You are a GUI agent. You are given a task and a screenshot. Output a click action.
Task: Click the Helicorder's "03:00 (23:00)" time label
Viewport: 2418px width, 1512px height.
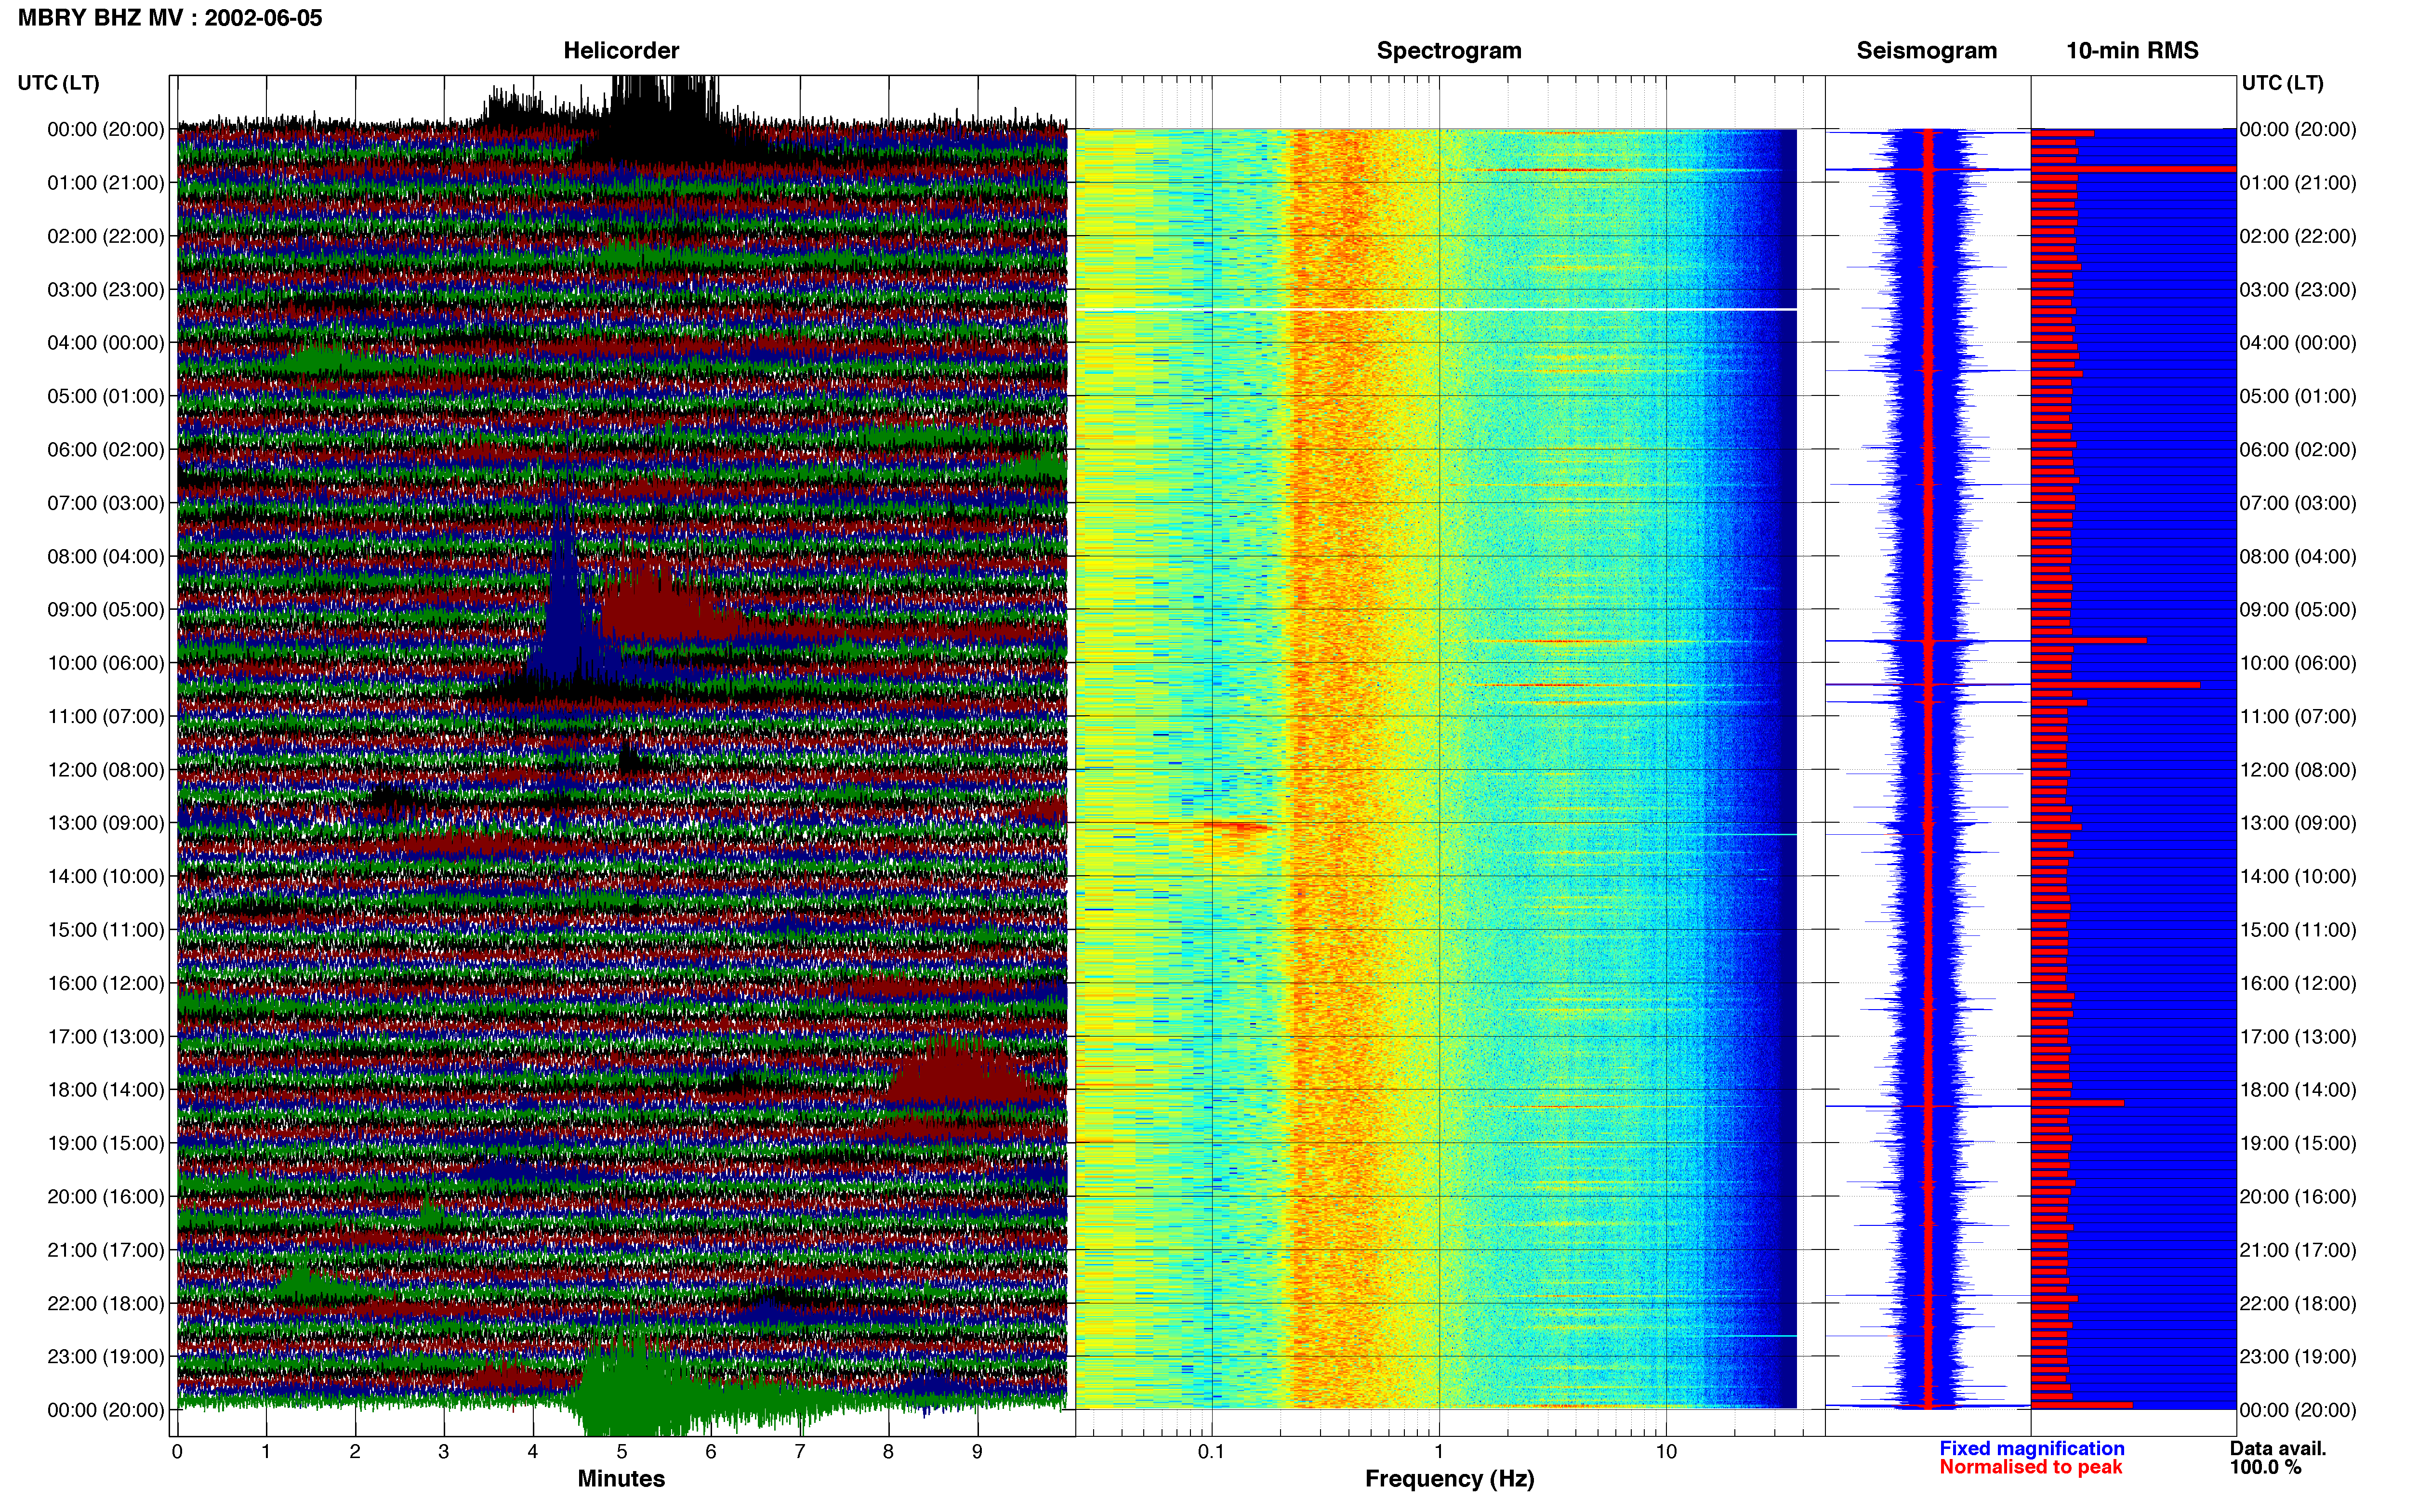coord(106,290)
